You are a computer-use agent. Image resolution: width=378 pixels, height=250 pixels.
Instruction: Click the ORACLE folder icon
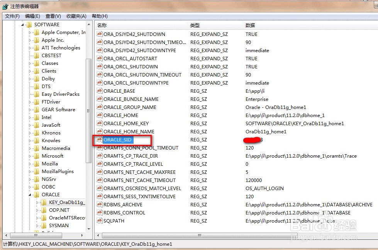[37, 194]
